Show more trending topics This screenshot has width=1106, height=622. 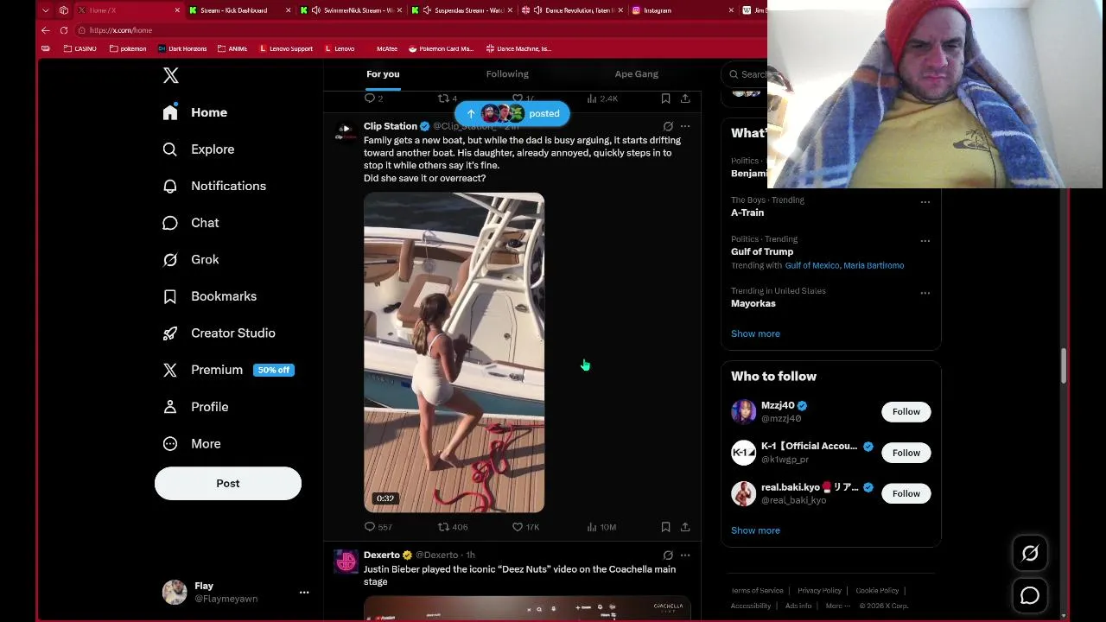coord(755,333)
